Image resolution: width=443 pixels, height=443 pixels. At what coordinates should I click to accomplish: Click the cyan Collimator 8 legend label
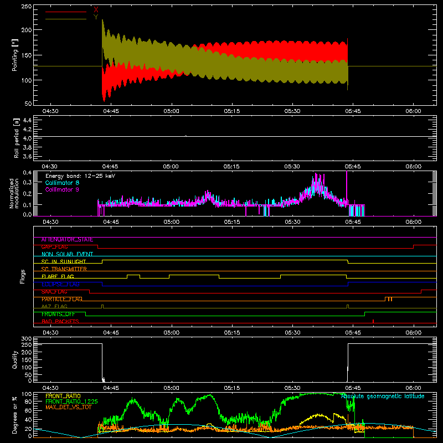[x=62, y=183]
